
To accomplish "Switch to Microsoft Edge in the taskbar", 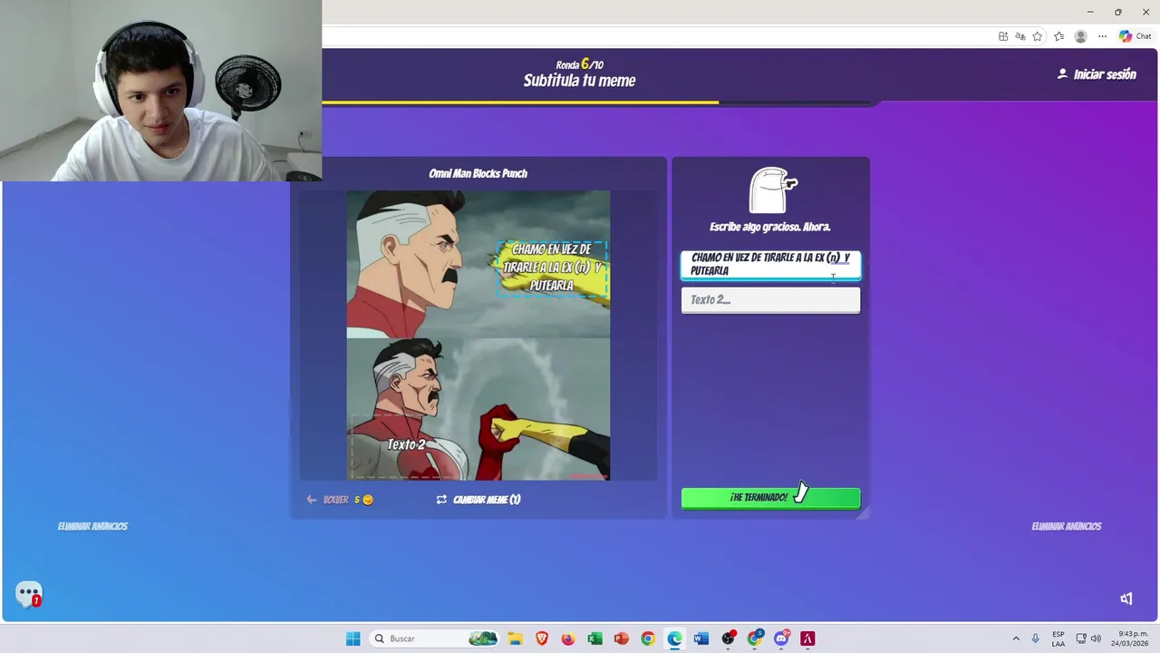I will (674, 638).
